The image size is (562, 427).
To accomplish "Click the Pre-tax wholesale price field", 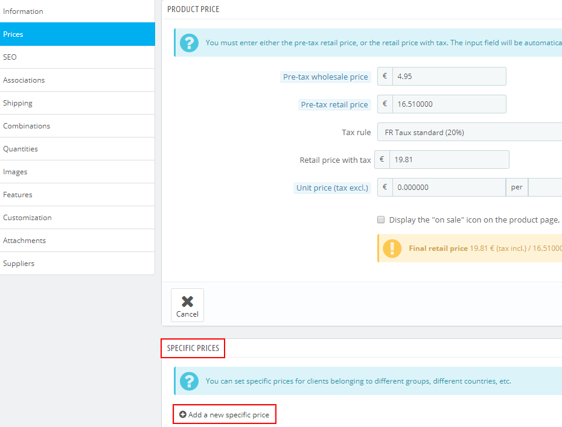I will pos(450,77).
